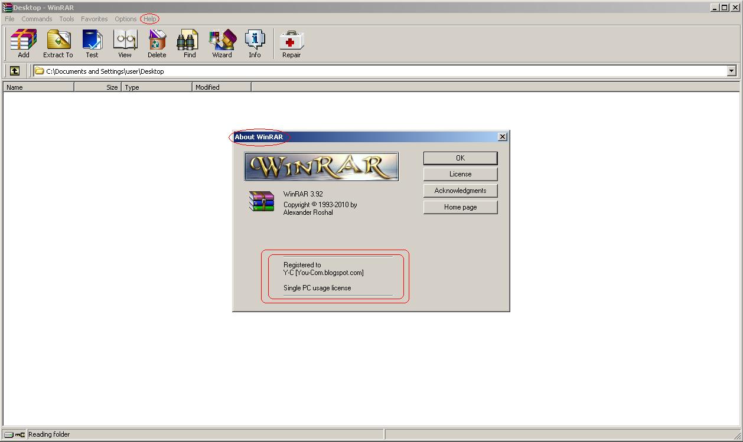Screen dimensions: 743x442
Task: Open the Tools menu
Action: 67,19
